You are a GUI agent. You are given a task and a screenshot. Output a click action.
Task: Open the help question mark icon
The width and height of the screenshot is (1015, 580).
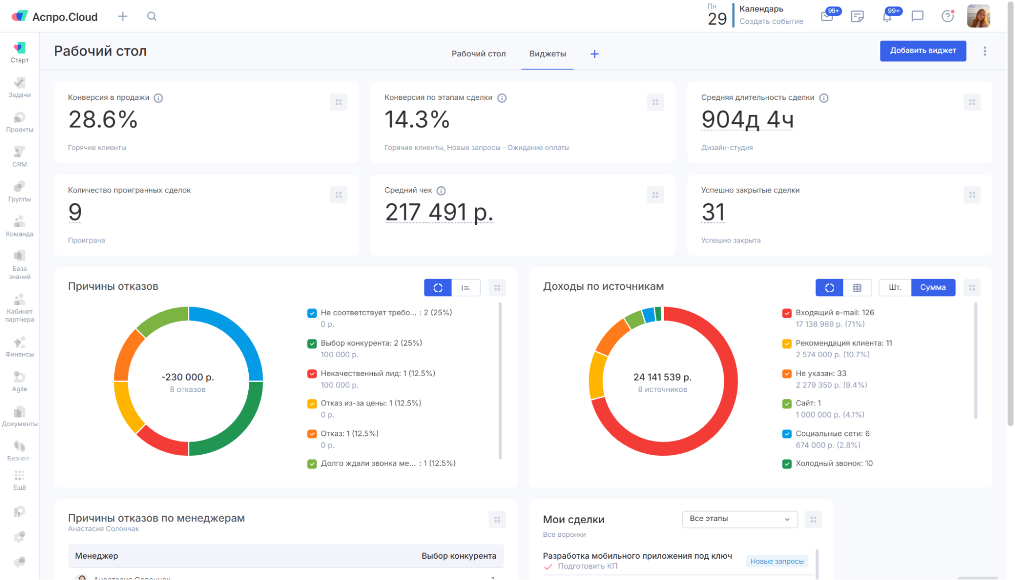(x=947, y=16)
